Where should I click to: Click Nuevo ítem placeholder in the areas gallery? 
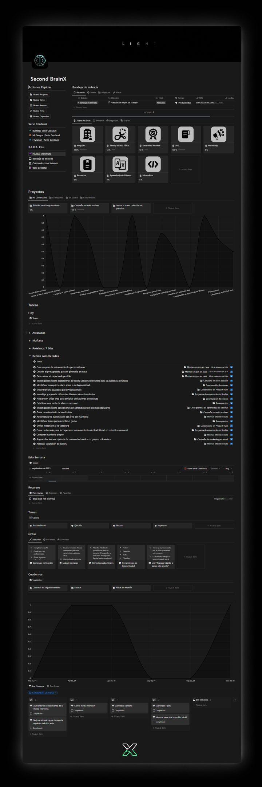[186, 169]
